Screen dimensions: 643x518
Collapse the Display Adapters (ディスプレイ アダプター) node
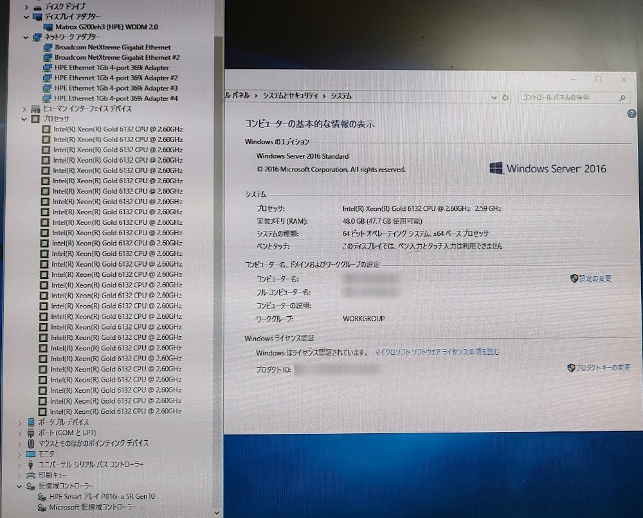point(26,17)
